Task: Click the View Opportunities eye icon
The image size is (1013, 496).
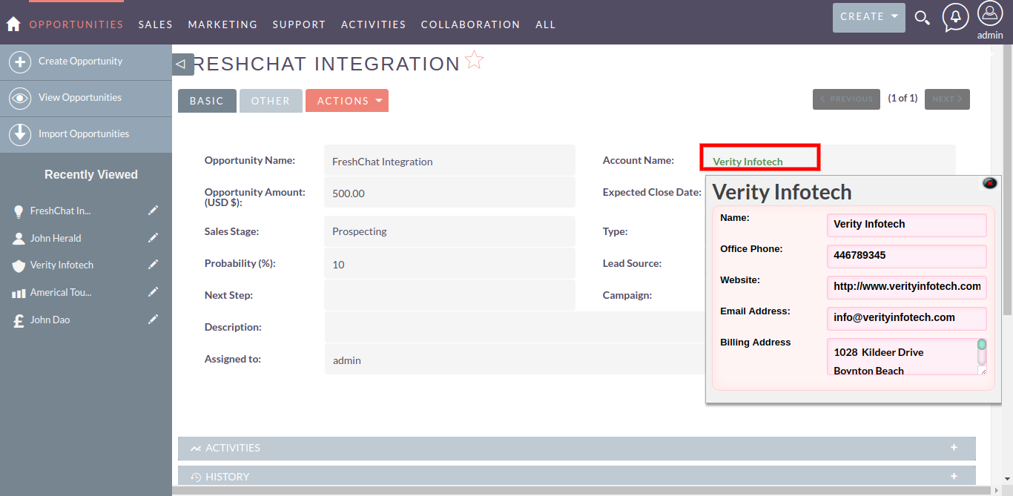Action: click(x=20, y=98)
